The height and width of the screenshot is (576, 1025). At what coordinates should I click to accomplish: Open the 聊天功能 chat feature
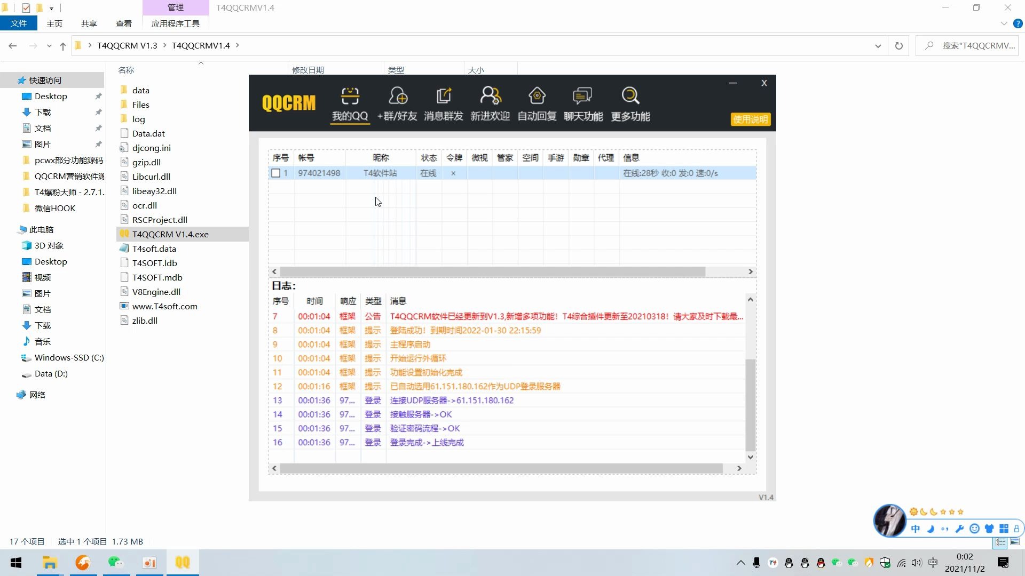(x=583, y=105)
